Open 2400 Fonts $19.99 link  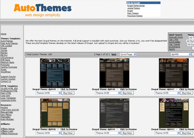tap(10, 110)
